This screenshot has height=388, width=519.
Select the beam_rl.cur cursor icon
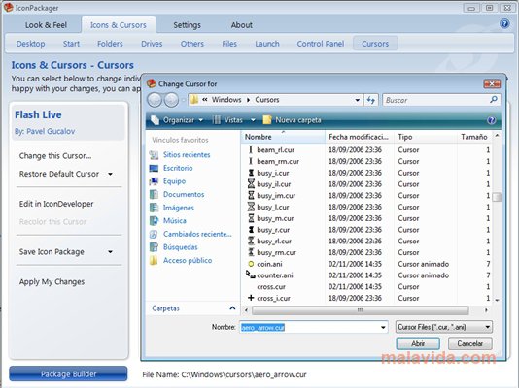(x=251, y=150)
